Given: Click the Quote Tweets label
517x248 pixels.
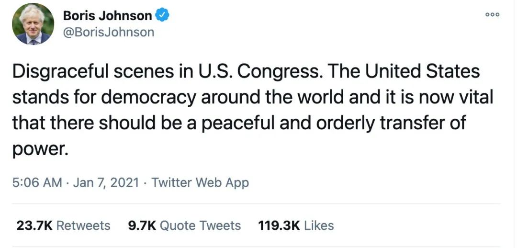Looking at the screenshot, I should pyautogui.click(x=200, y=225).
